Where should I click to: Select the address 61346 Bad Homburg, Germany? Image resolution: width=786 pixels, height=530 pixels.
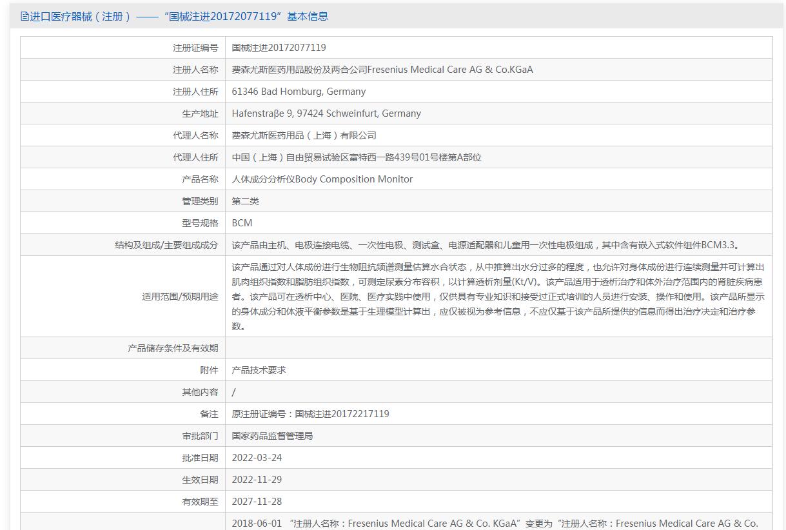[x=299, y=92]
